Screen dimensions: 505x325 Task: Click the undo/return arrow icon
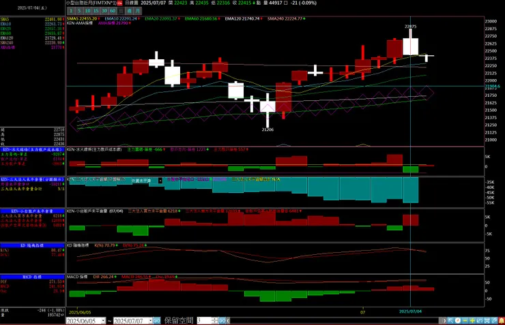point(480,321)
